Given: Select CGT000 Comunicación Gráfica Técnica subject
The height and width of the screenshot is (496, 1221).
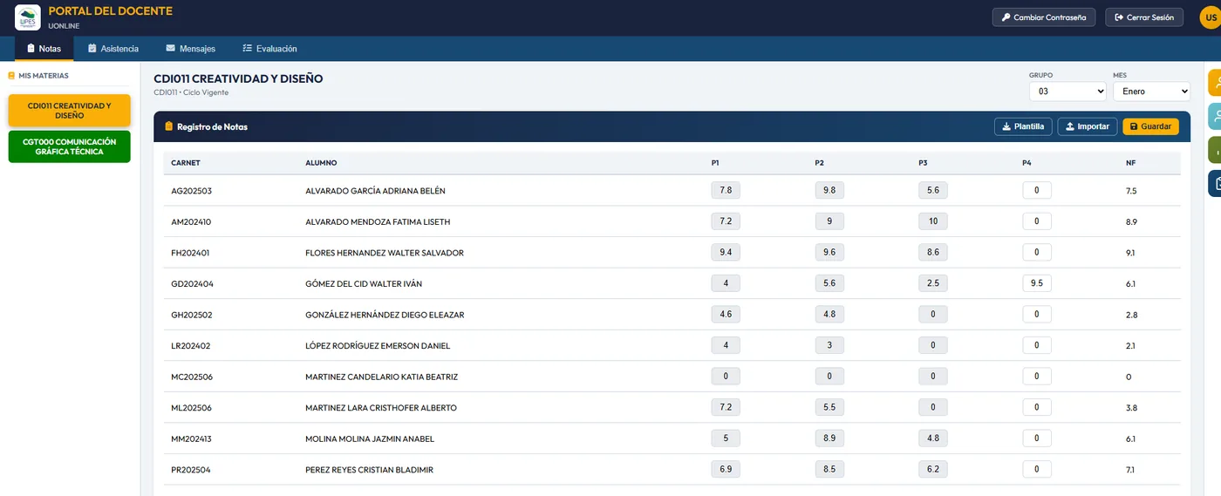Looking at the screenshot, I should coord(70,146).
